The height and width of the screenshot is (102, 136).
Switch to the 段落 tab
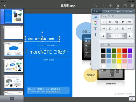(x=108, y=11)
